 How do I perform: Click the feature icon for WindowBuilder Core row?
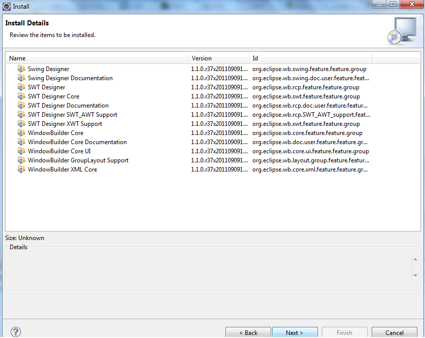pyautogui.click(x=21, y=133)
